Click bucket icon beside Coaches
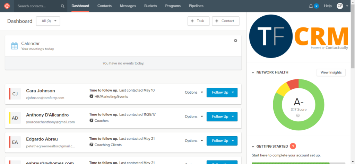 91,121
